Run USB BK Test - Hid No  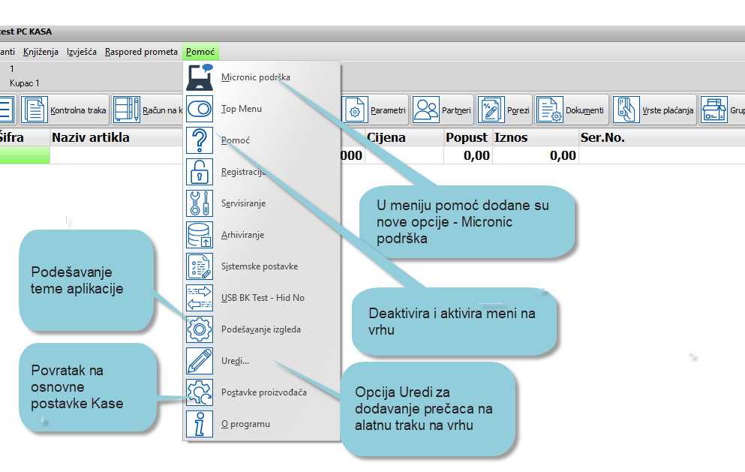(x=262, y=298)
